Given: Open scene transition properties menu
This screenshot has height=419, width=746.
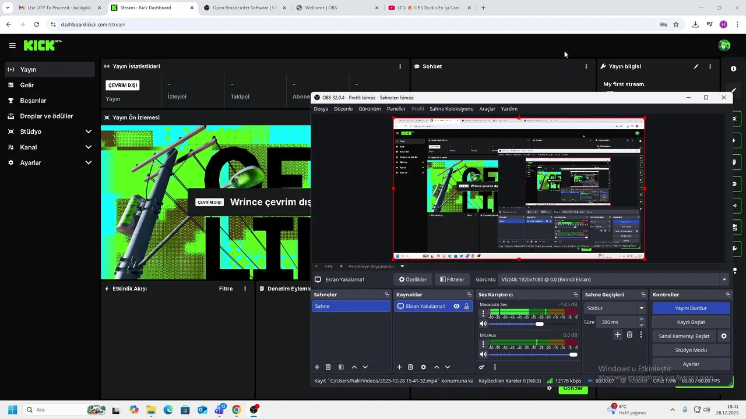Looking at the screenshot, I should click(641, 335).
